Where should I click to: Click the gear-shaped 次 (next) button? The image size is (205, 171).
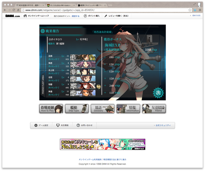coord(158,93)
